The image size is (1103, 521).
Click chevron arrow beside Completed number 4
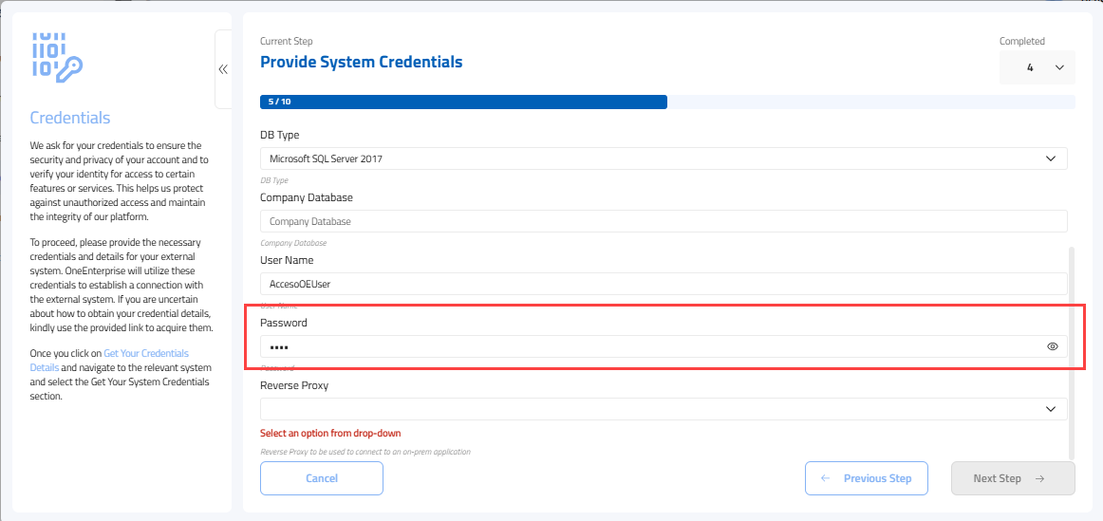click(x=1059, y=68)
